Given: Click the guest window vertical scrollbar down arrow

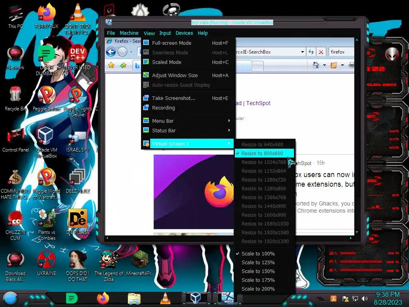Looking at the screenshot, I should coord(357,232).
